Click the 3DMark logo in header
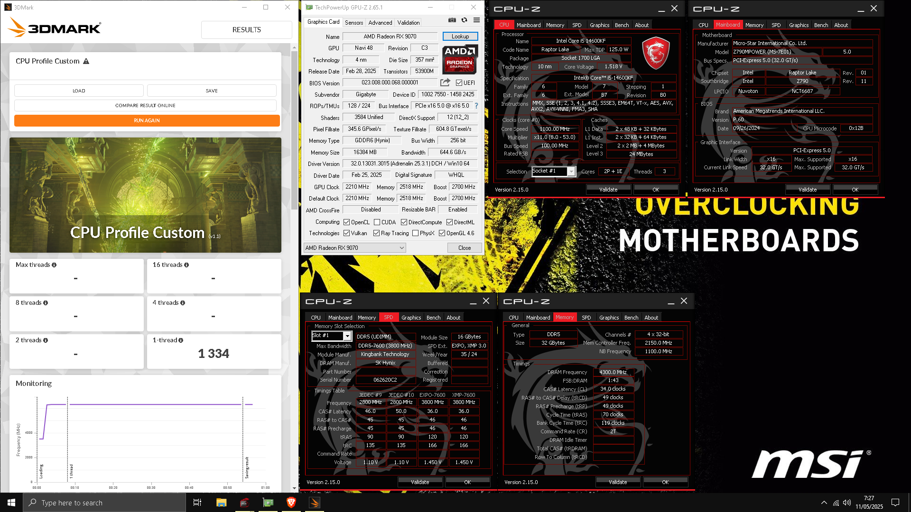The width and height of the screenshot is (911, 512). click(x=54, y=28)
